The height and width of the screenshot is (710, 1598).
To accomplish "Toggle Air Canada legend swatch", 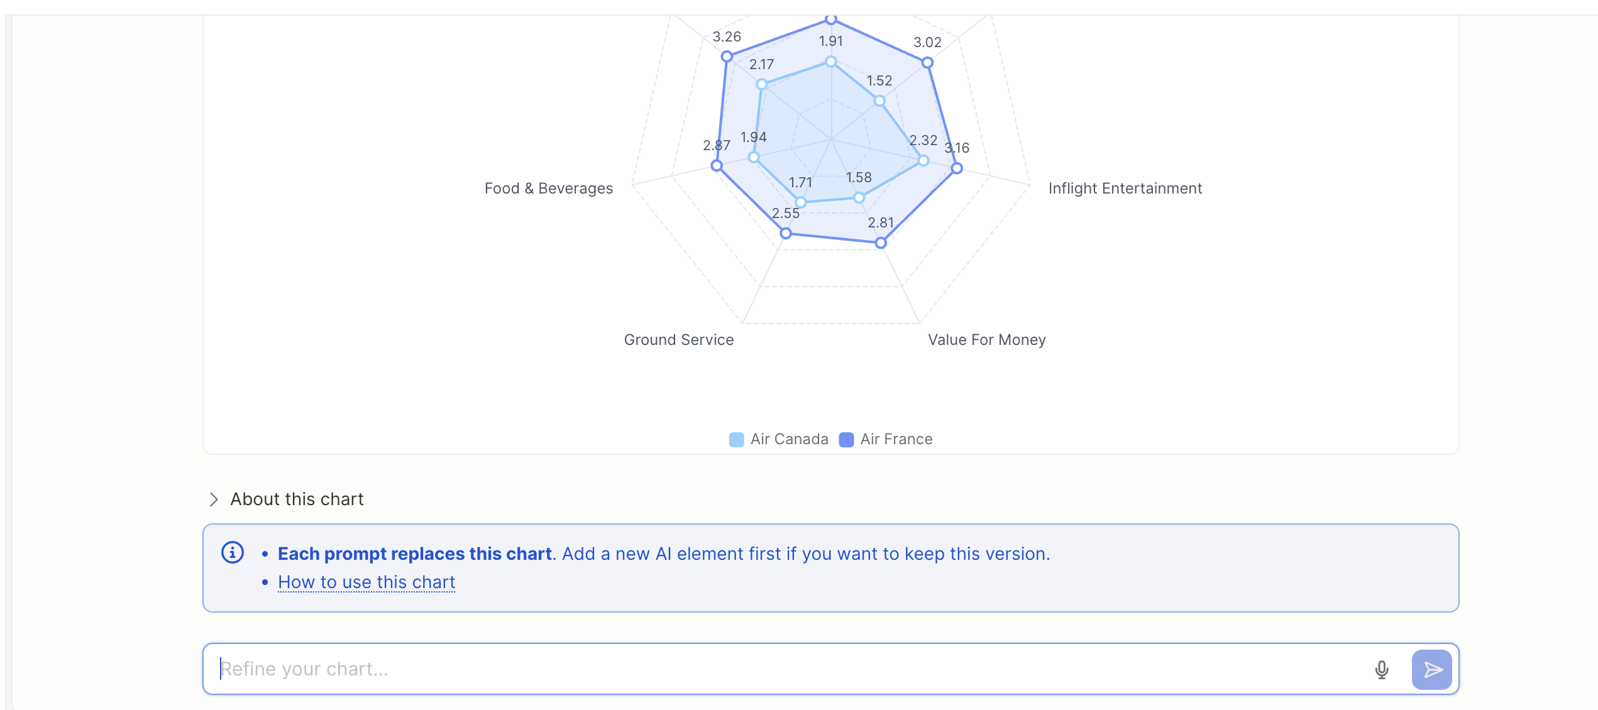I will pyautogui.click(x=736, y=440).
